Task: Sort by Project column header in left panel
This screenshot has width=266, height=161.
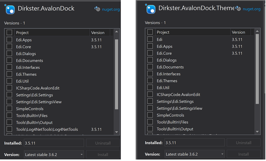Action: point(52,32)
